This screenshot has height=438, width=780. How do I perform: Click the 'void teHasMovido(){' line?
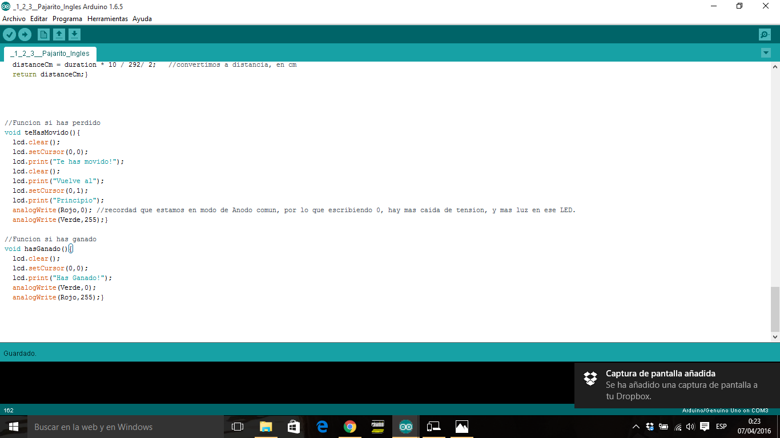(x=42, y=132)
